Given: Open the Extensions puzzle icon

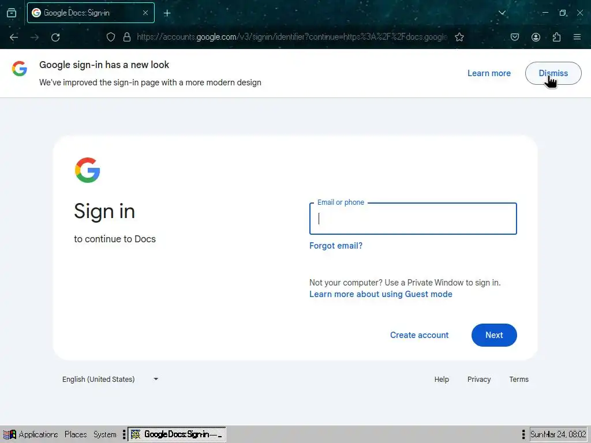Looking at the screenshot, I should pyautogui.click(x=556, y=37).
